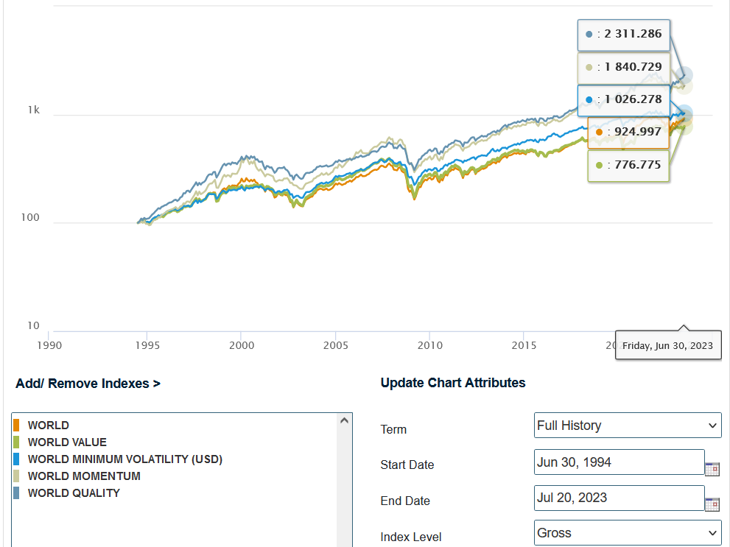Click the blue Minimum Volatility color swatch
Screen dimensions: 730x547
point(16,459)
